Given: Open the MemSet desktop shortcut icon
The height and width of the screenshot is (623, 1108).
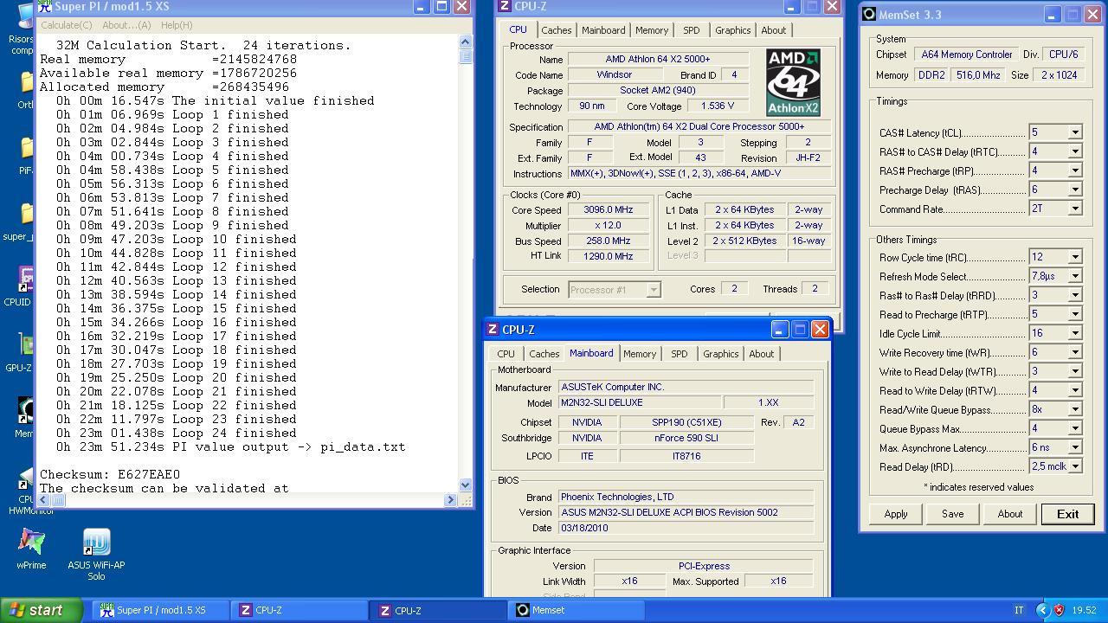Looking at the screenshot, I should tap(24, 417).
